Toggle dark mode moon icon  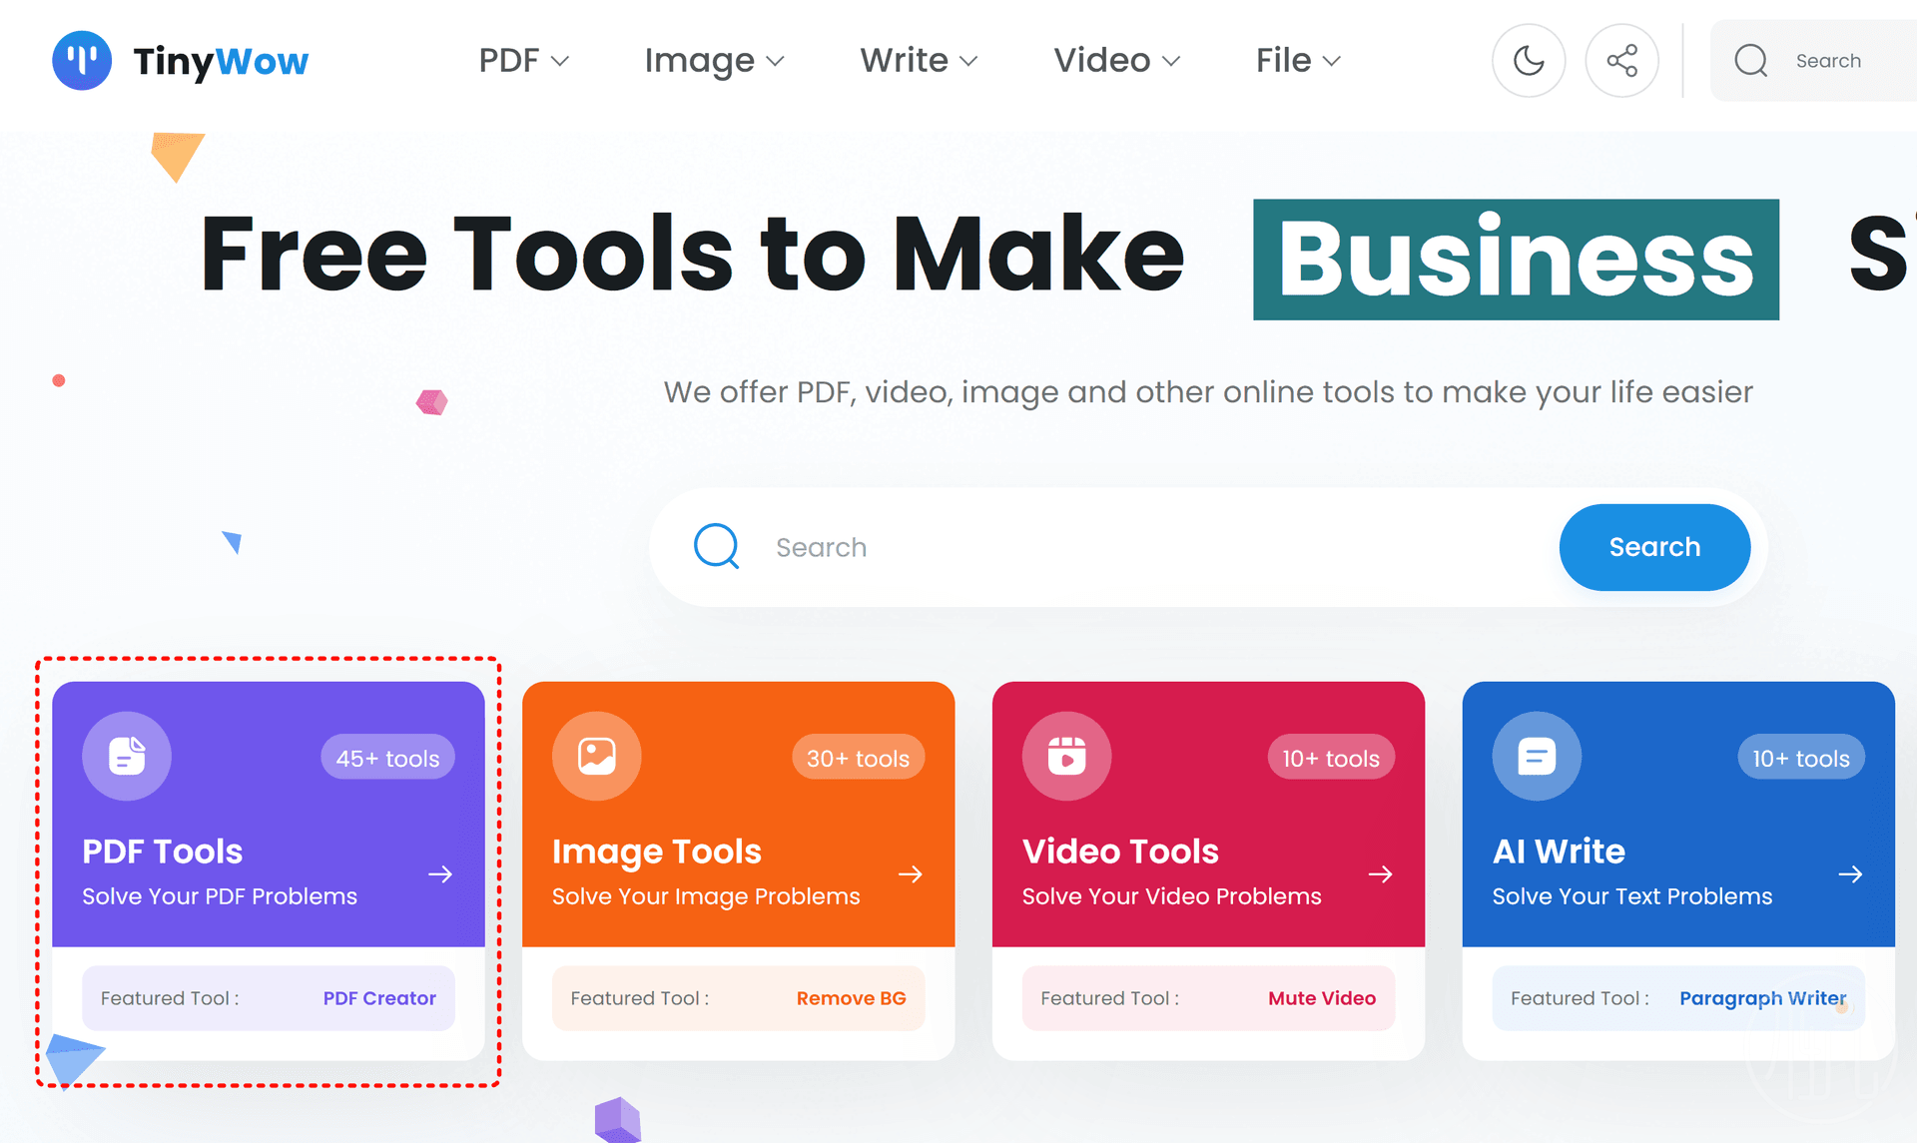[1528, 61]
